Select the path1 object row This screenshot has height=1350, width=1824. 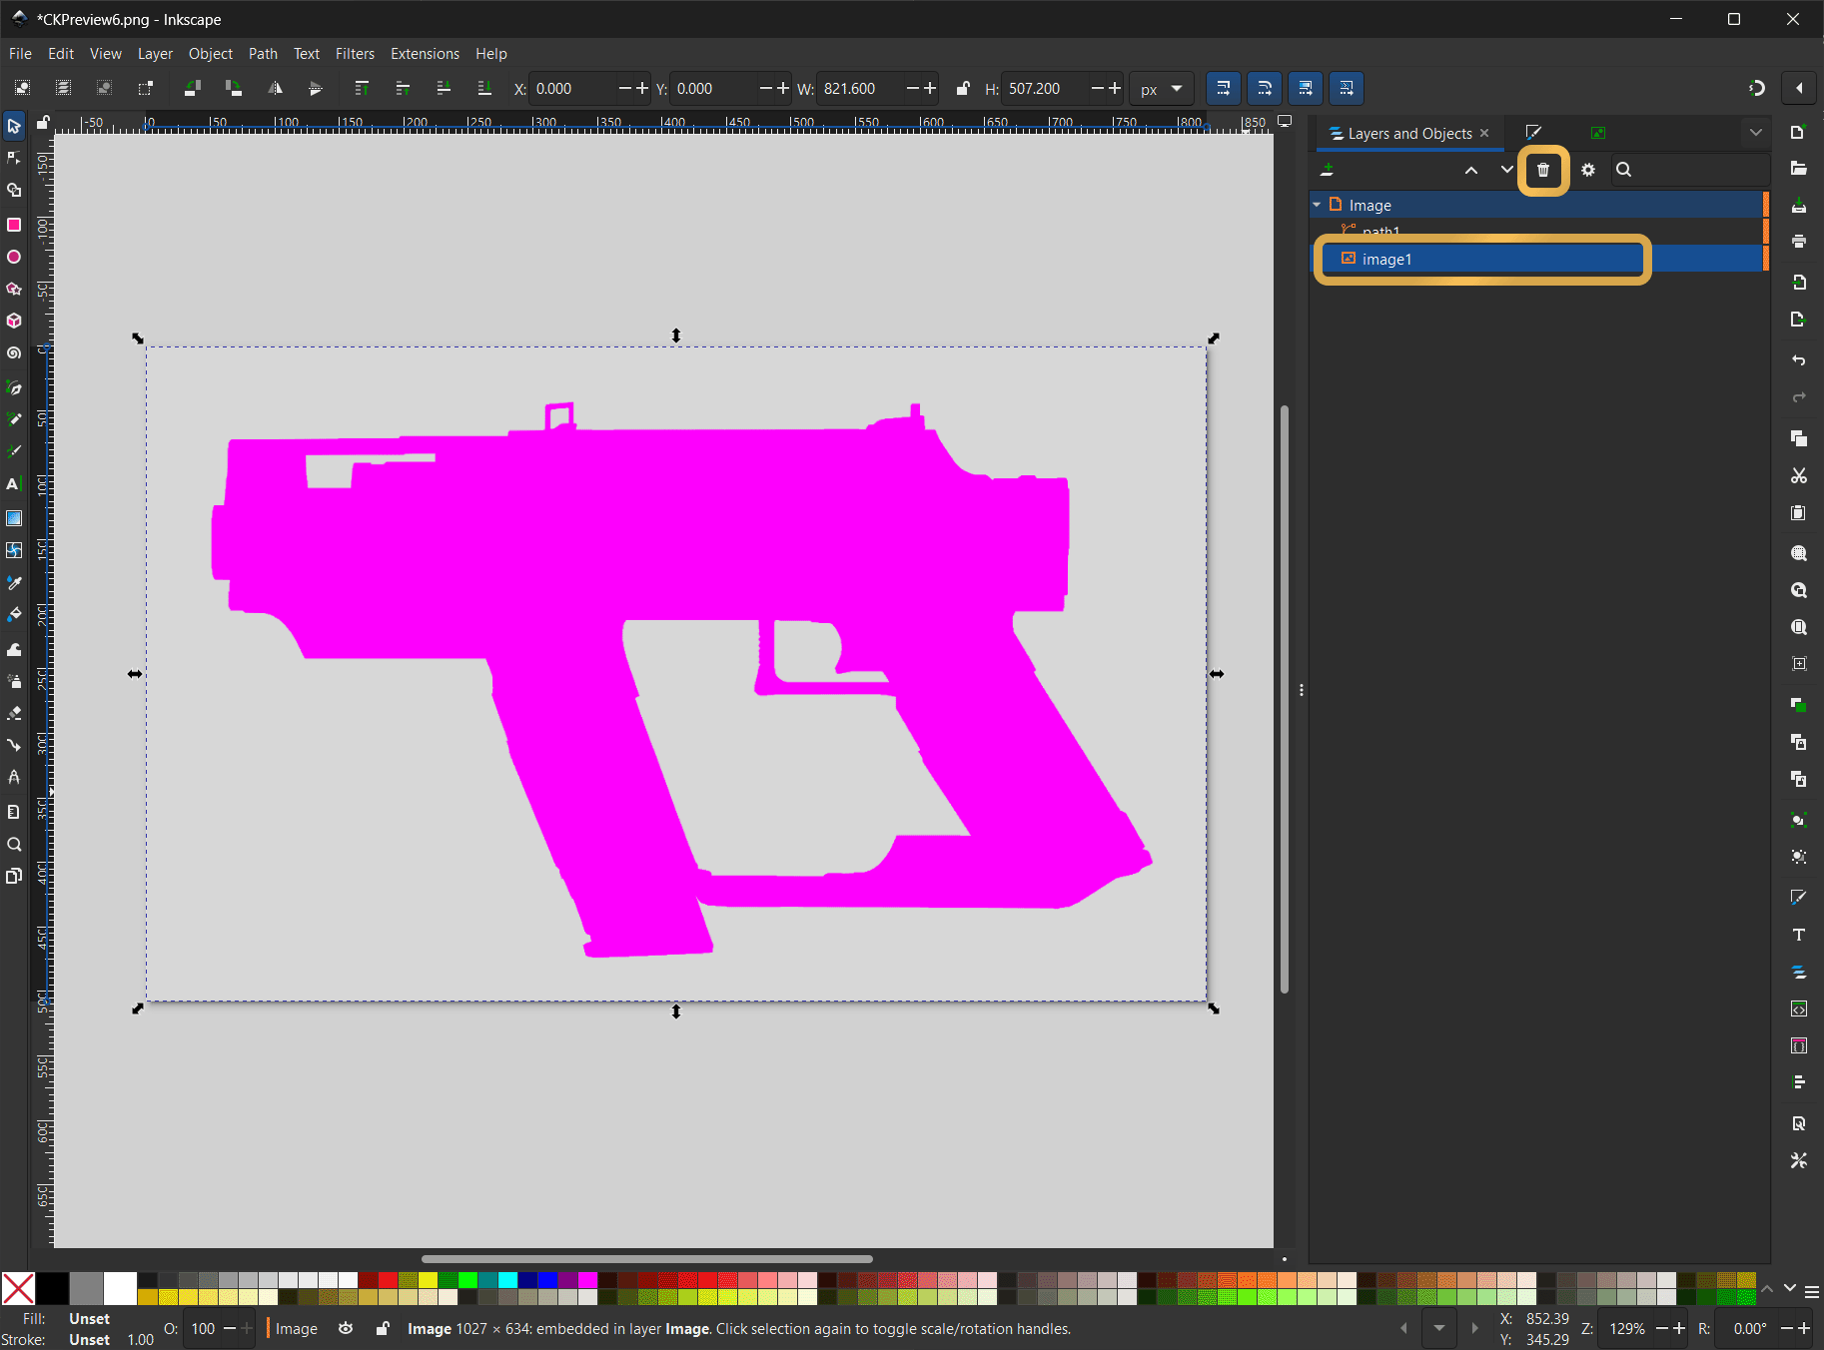pyautogui.click(x=1537, y=232)
